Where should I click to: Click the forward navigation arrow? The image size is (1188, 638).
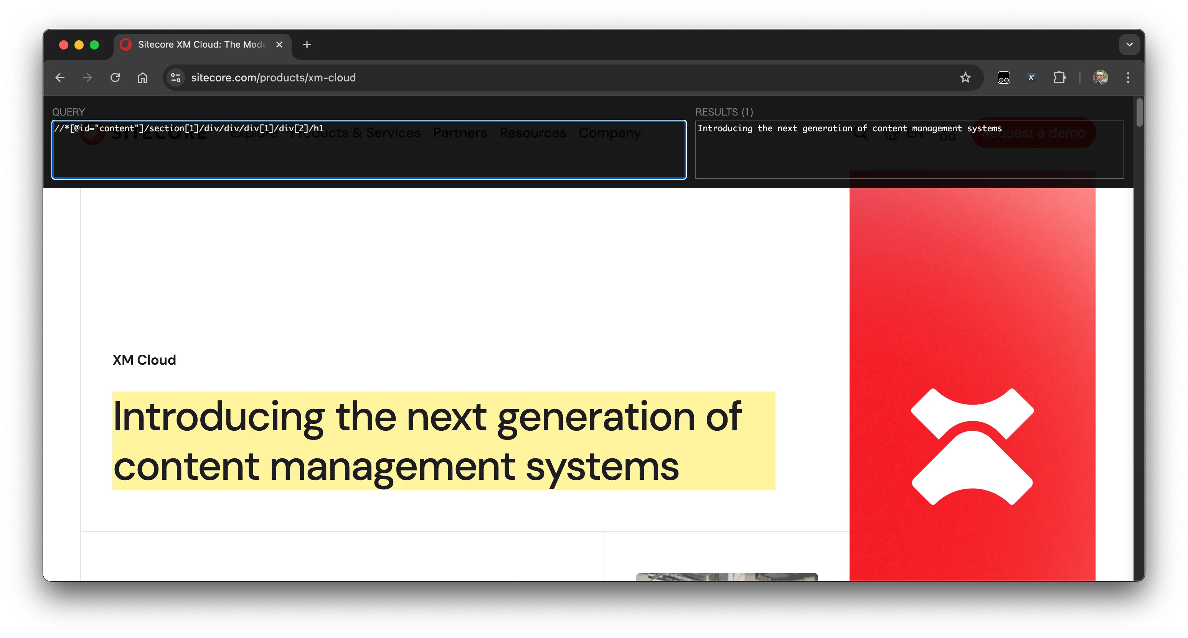(87, 78)
